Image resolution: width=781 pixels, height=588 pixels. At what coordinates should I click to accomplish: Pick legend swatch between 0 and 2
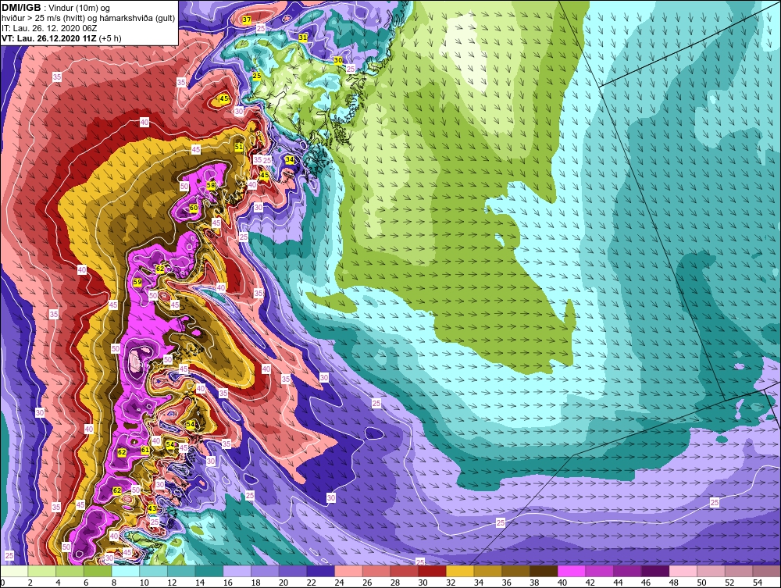click(14, 571)
